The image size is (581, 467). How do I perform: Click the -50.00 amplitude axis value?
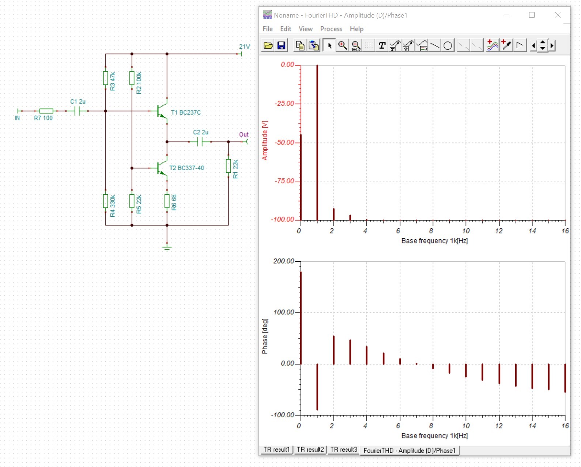(x=285, y=142)
